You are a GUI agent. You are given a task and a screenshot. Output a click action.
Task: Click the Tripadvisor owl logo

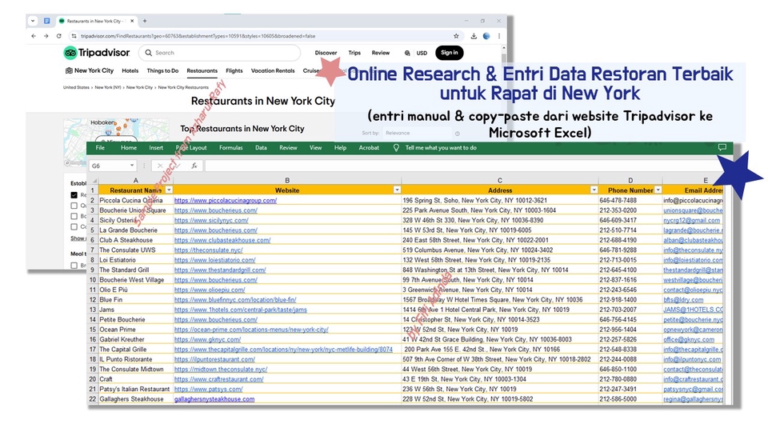pos(70,53)
